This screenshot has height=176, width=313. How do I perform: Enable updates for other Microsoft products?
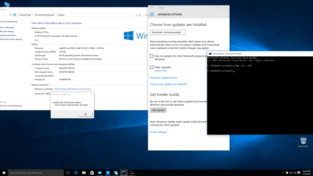pos(151,56)
